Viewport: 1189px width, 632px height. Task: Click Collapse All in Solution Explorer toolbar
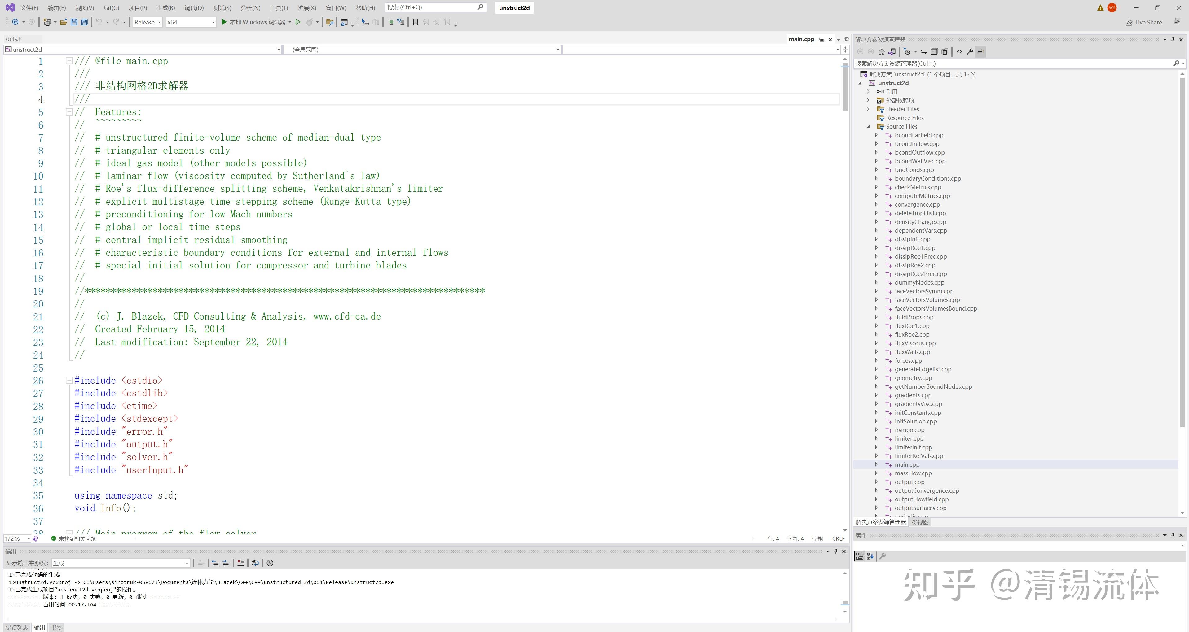point(934,52)
